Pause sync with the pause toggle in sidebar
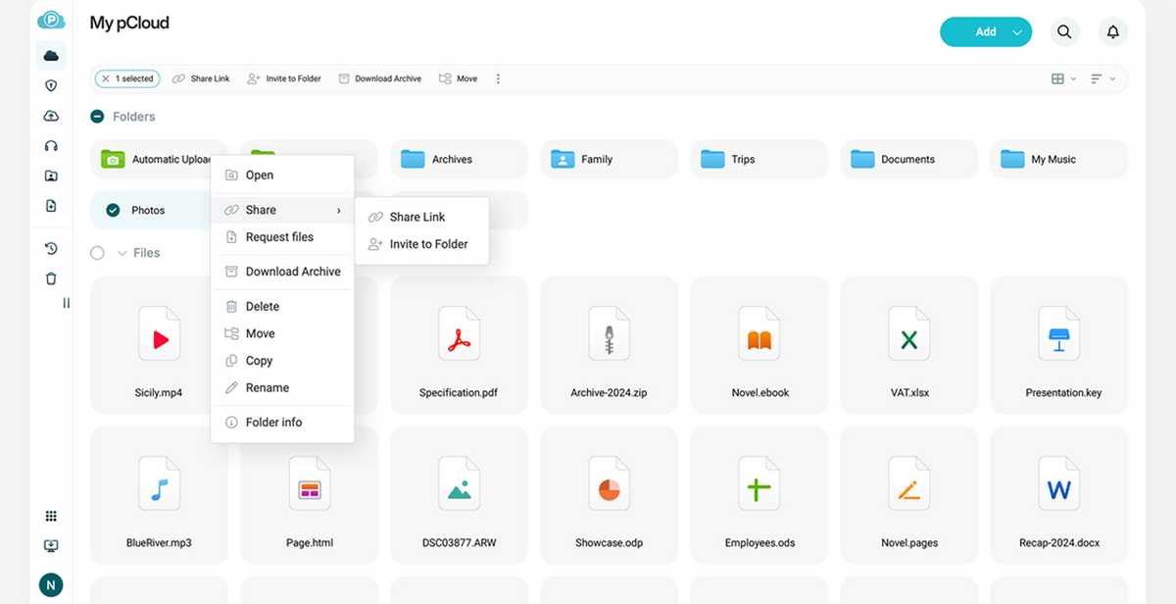The height and width of the screenshot is (604, 1176). point(66,303)
